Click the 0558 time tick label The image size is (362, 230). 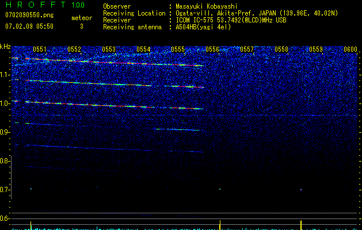(281, 49)
